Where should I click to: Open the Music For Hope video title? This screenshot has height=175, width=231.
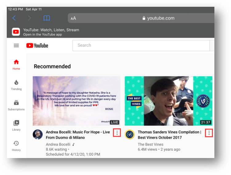(x=78, y=135)
